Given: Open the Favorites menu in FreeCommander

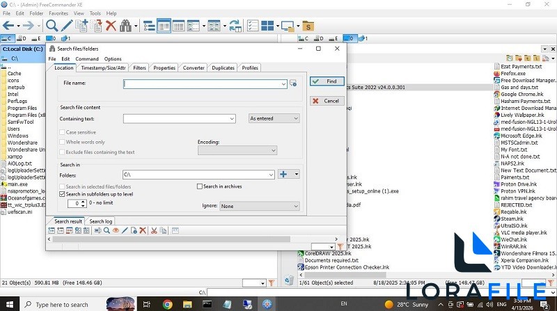Looking at the screenshot, I should 58,13.
